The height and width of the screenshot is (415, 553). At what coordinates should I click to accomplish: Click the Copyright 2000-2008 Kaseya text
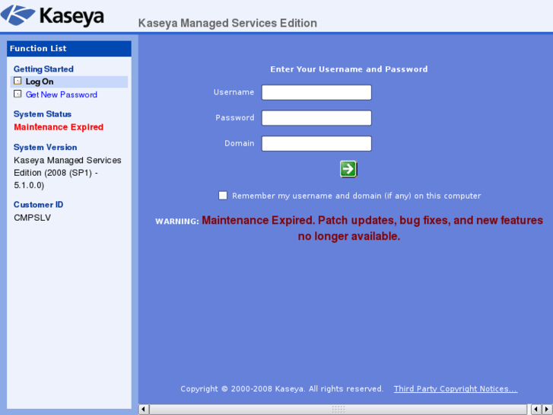click(x=281, y=389)
